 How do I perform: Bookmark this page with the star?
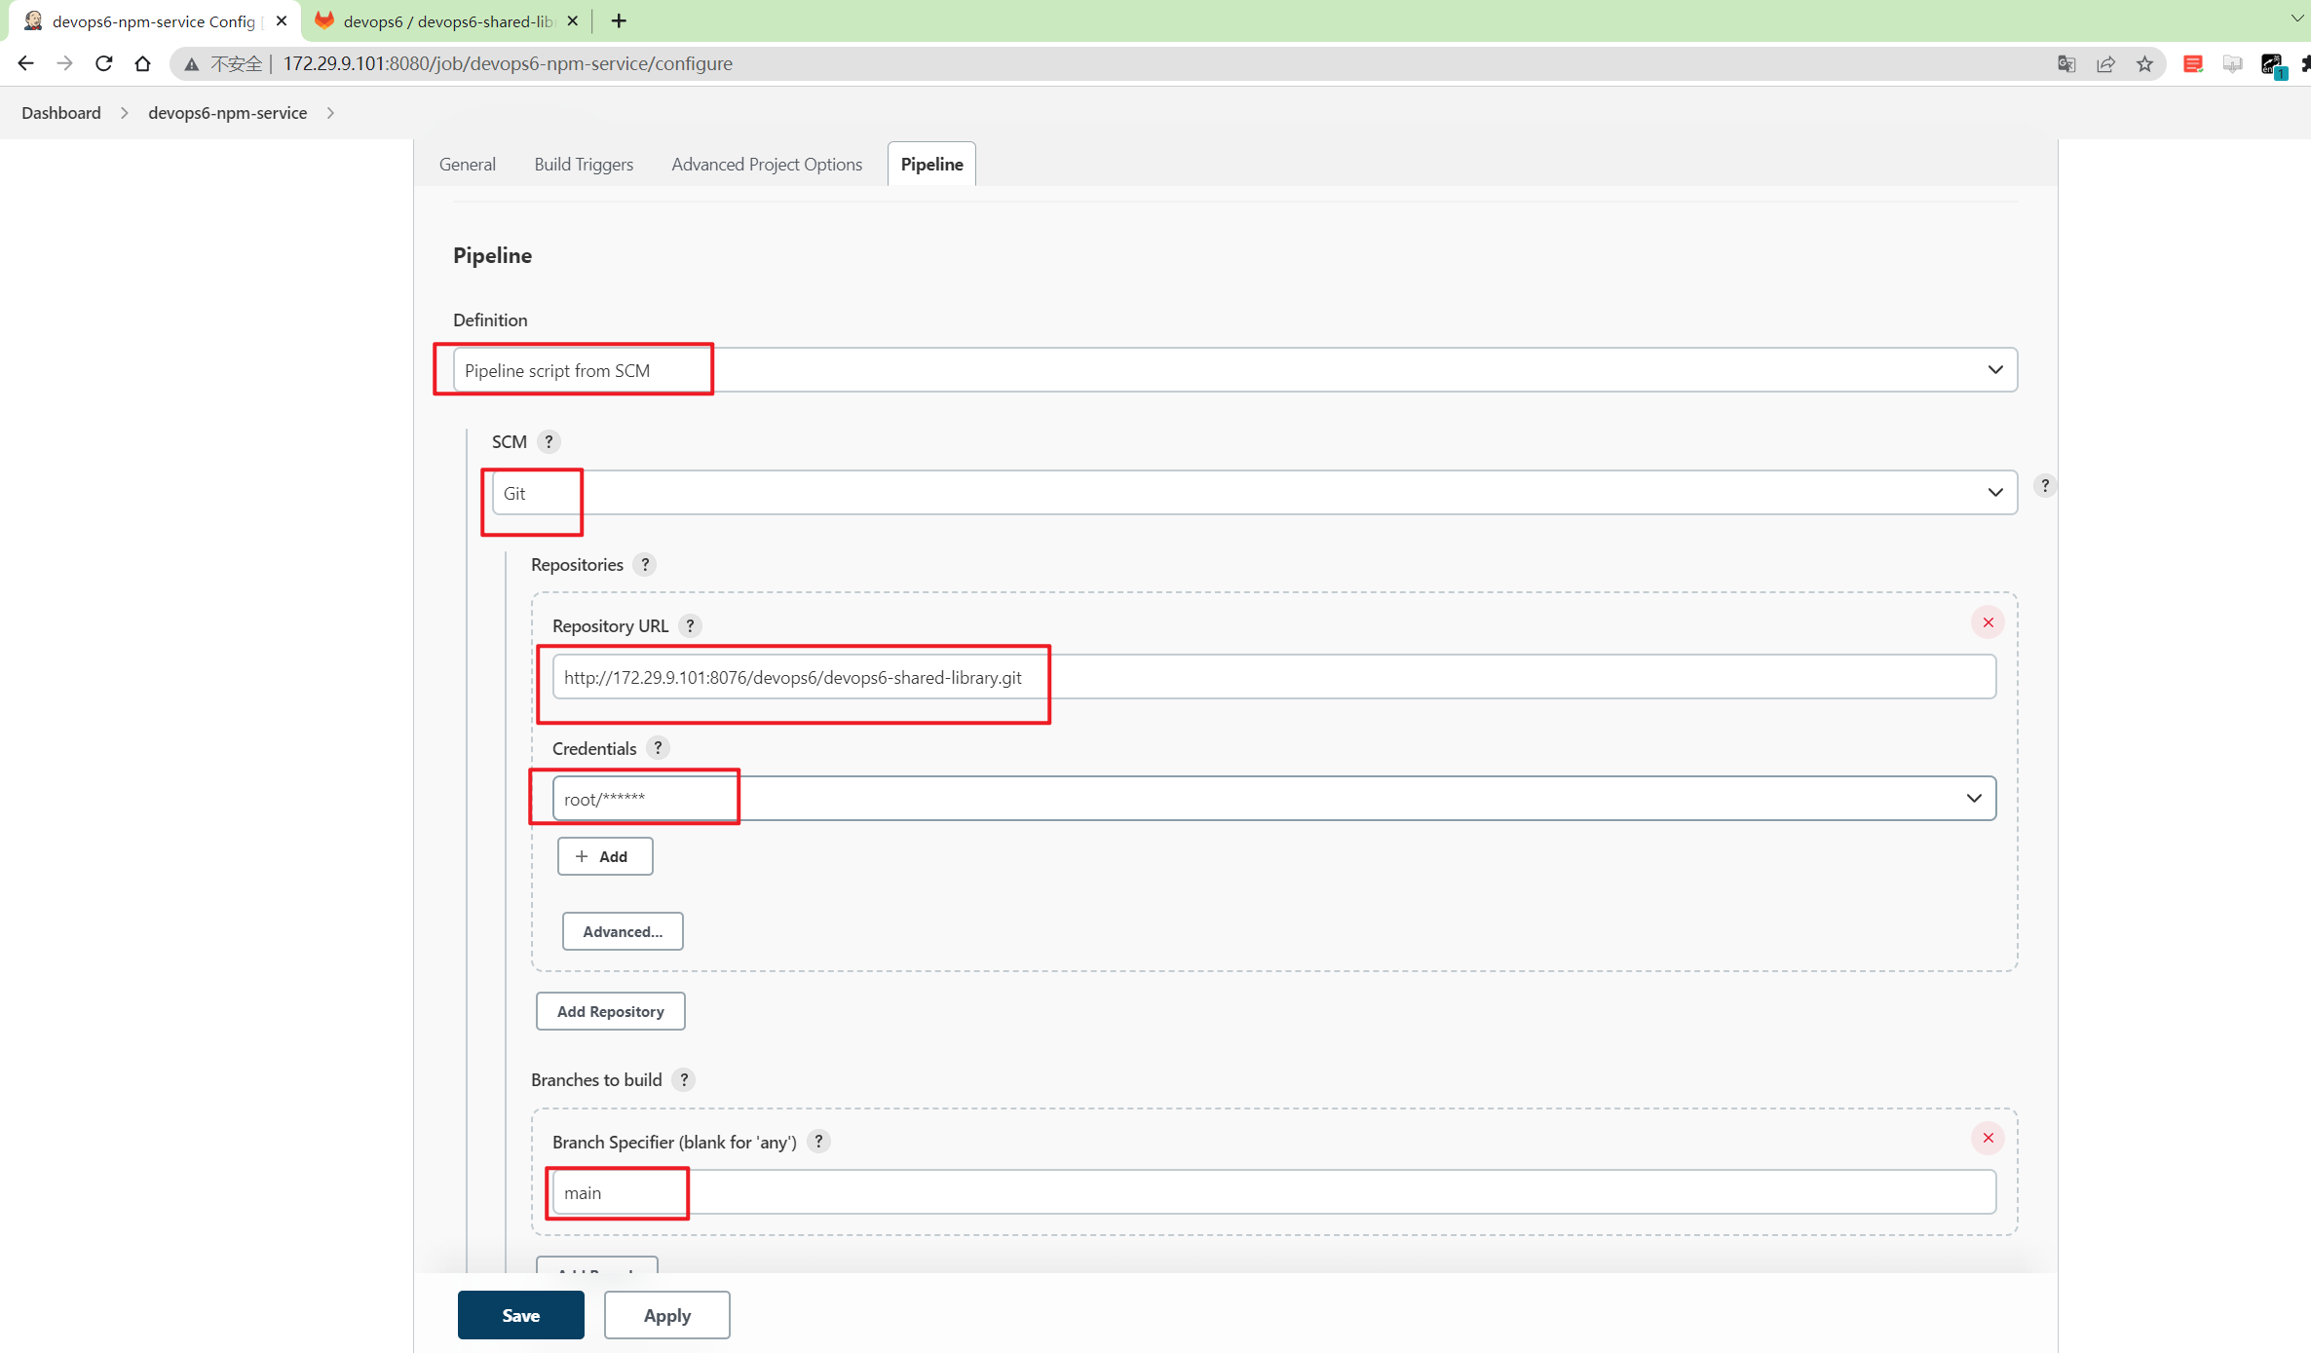click(x=2144, y=63)
